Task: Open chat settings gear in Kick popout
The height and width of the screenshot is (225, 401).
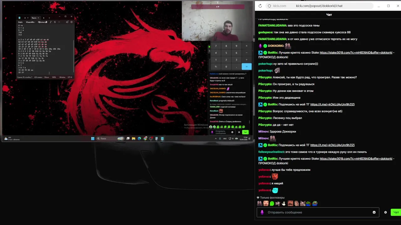Action: pos(386,212)
